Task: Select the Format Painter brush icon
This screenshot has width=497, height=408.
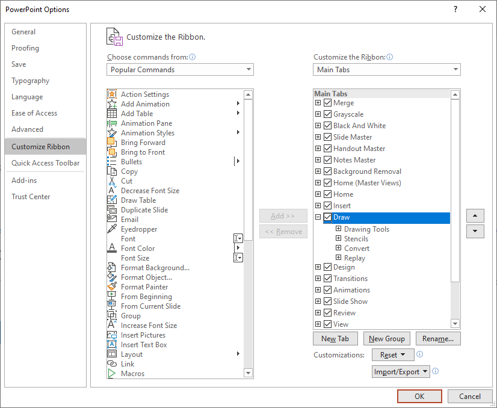Action: point(111,286)
